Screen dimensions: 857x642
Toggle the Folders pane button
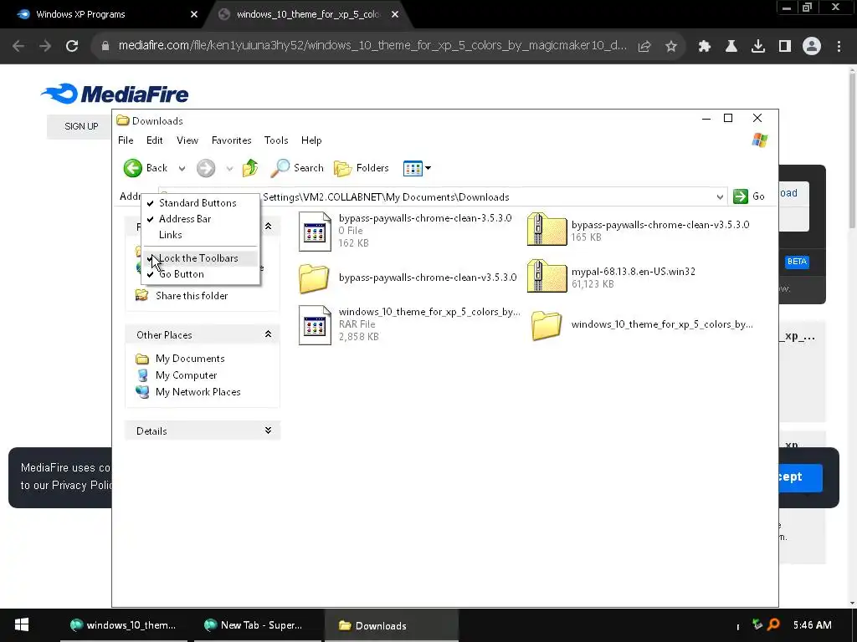(x=362, y=168)
